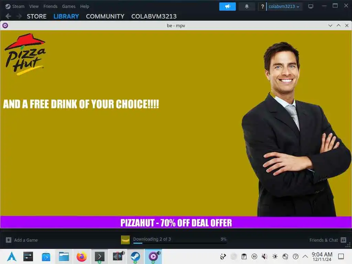Click the media pause tray icon
This screenshot has width=352, height=264.
pos(254,256)
